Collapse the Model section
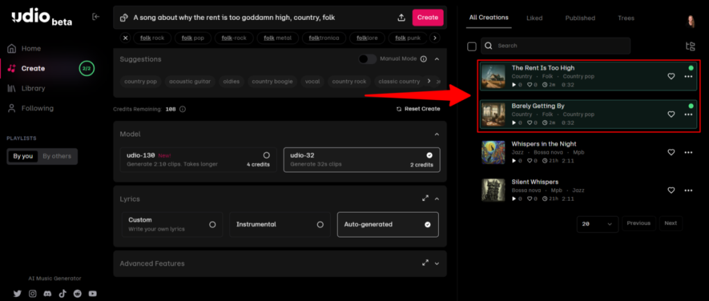The image size is (709, 301). pos(437,135)
